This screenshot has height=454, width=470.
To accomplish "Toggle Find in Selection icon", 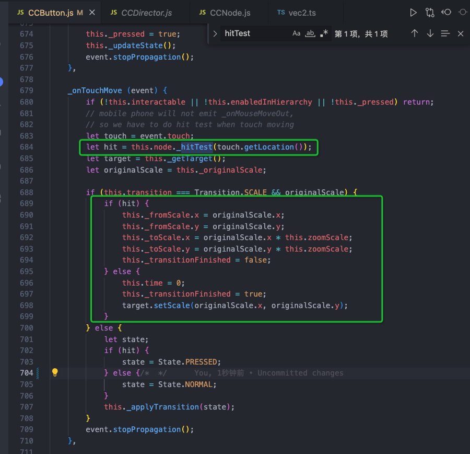I will pos(445,33).
